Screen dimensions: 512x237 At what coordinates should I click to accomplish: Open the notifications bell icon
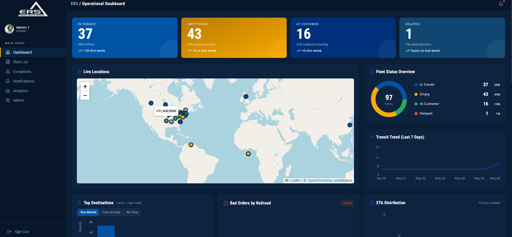[501, 4]
